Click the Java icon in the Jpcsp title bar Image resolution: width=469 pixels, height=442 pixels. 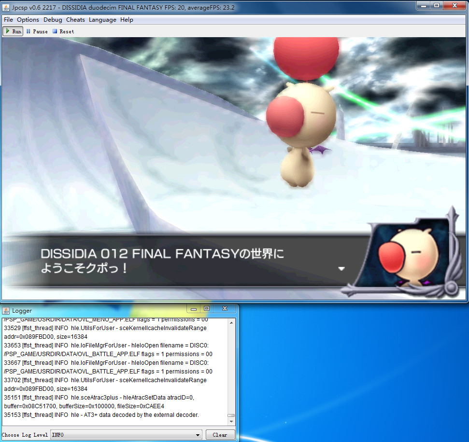click(x=6, y=6)
